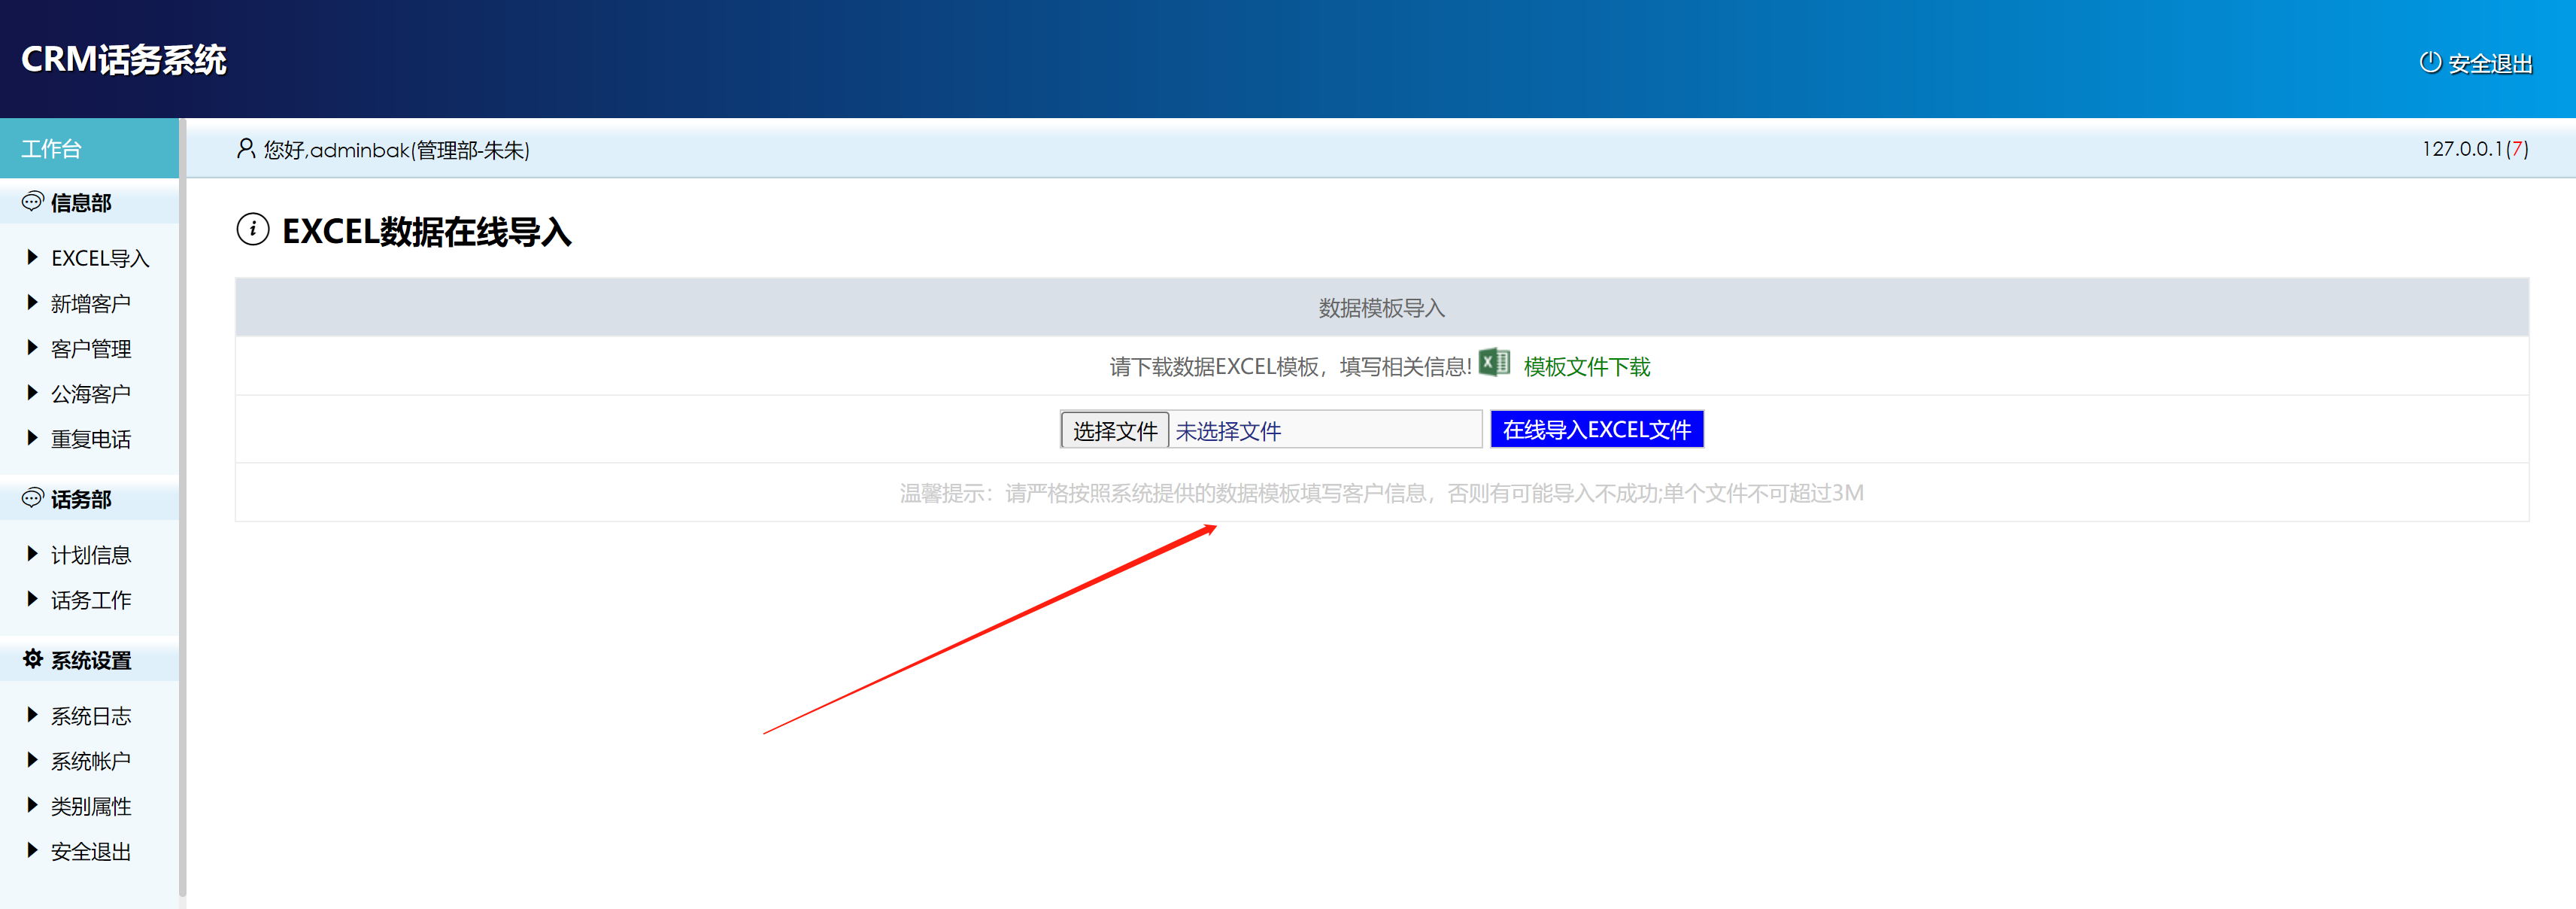Viewport: 2576px width, 909px height.
Task: Click the user avatar icon next to adminbak
Action: [x=245, y=149]
